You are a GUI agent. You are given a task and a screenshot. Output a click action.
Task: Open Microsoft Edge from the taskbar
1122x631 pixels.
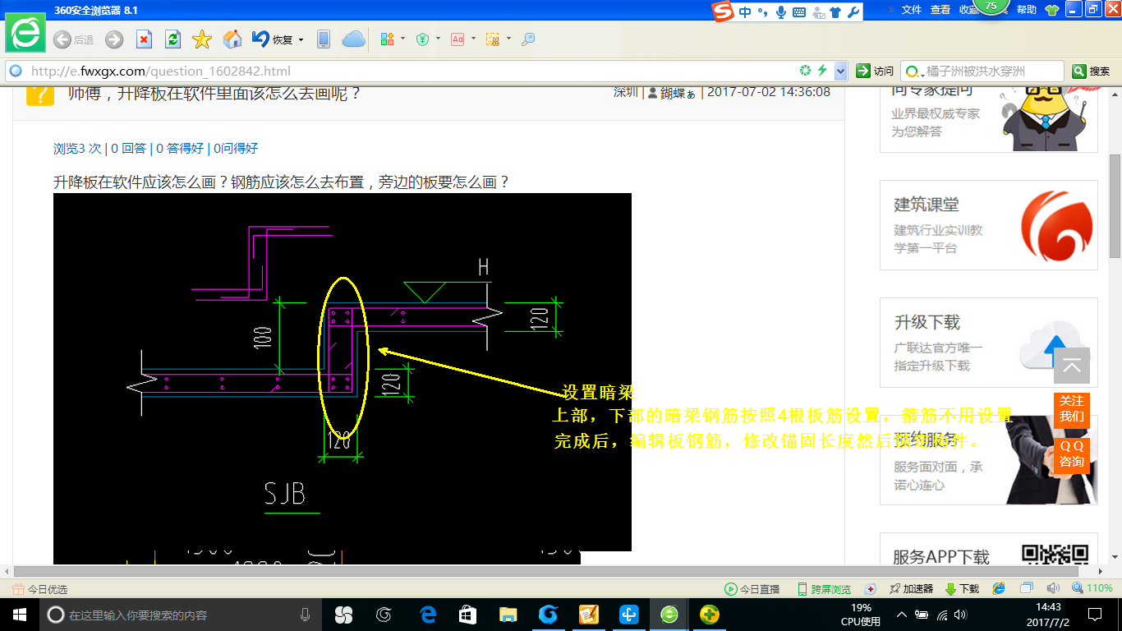tap(428, 615)
